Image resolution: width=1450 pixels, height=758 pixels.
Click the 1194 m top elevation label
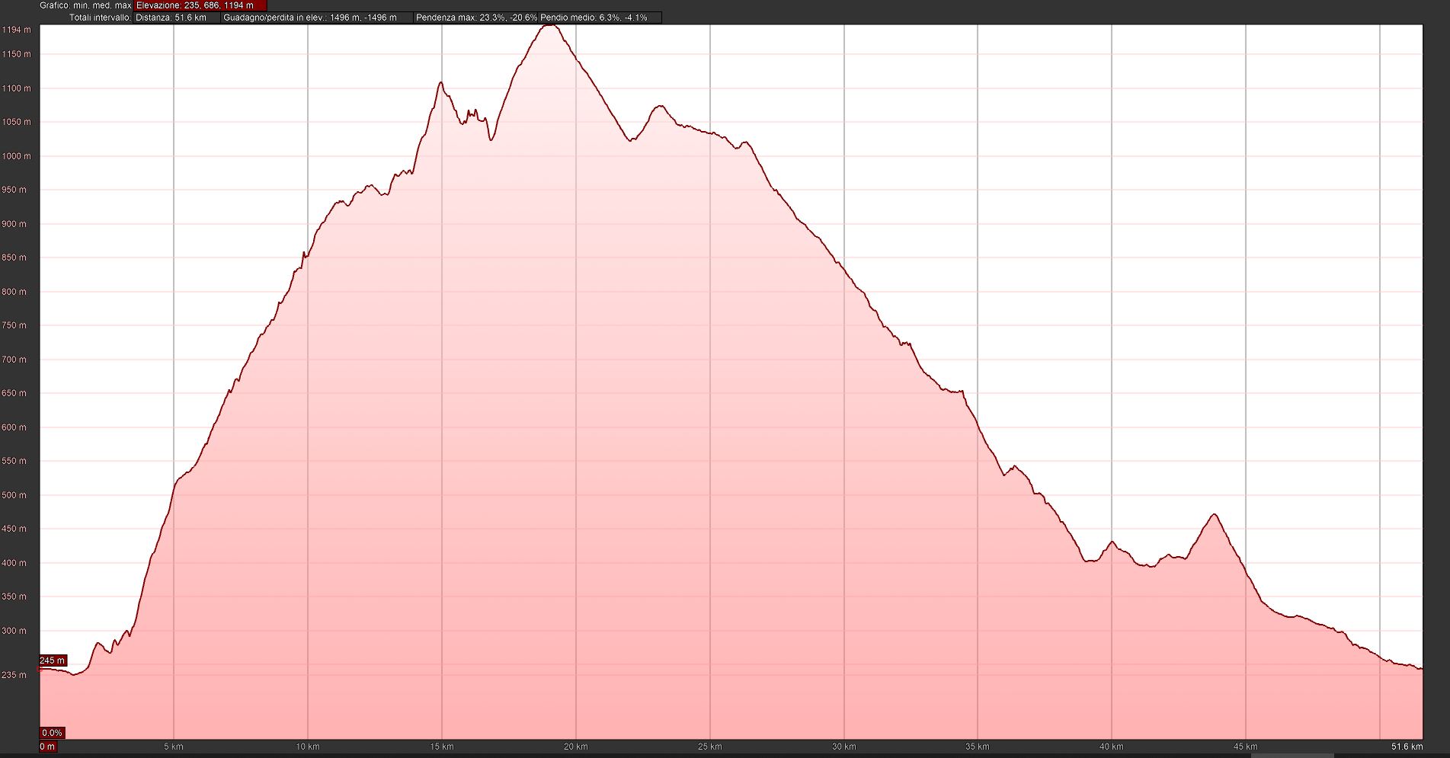pyautogui.click(x=17, y=30)
